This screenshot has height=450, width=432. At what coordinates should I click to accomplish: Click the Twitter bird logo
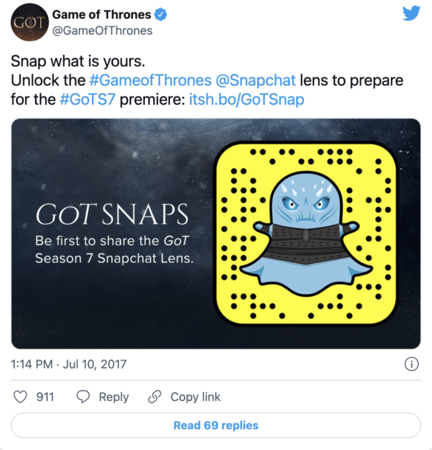click(x=411, y=13)
